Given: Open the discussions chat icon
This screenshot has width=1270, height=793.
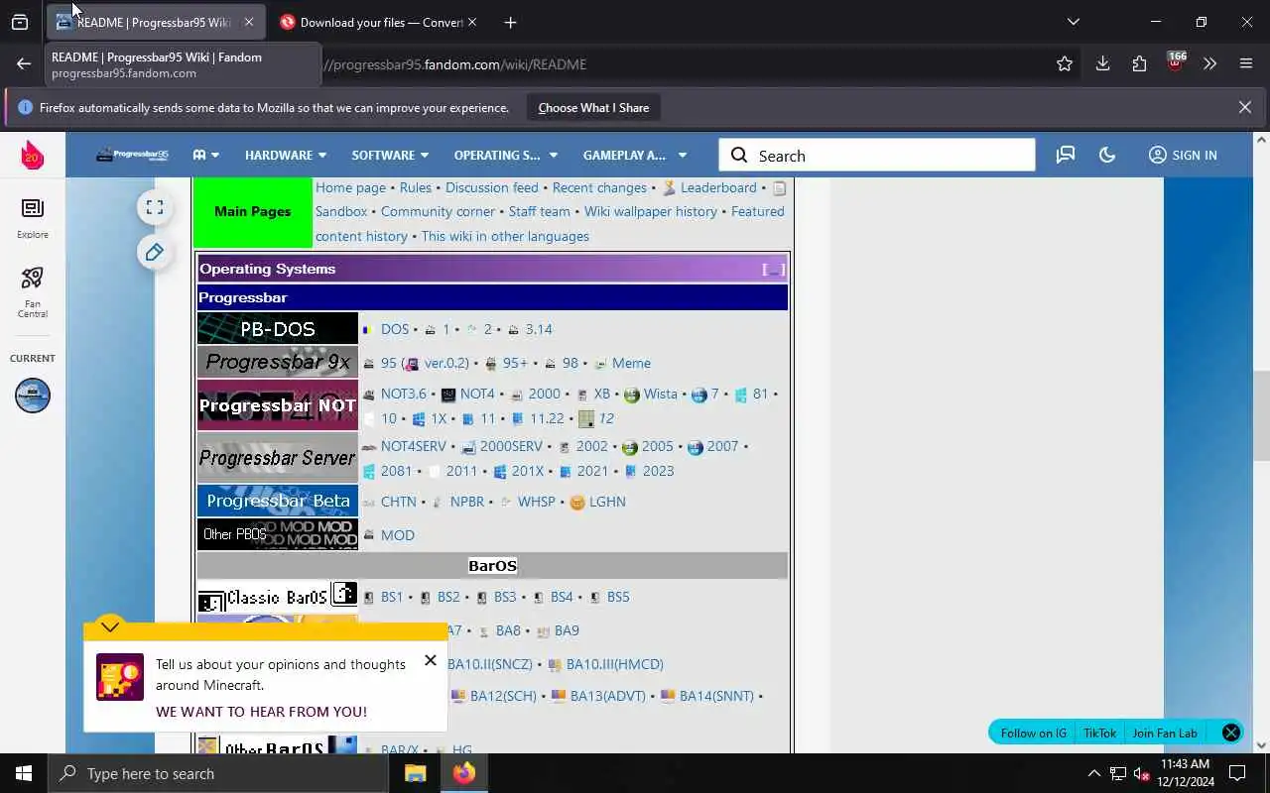Looking at the screenshot, I should point(1066,155).
